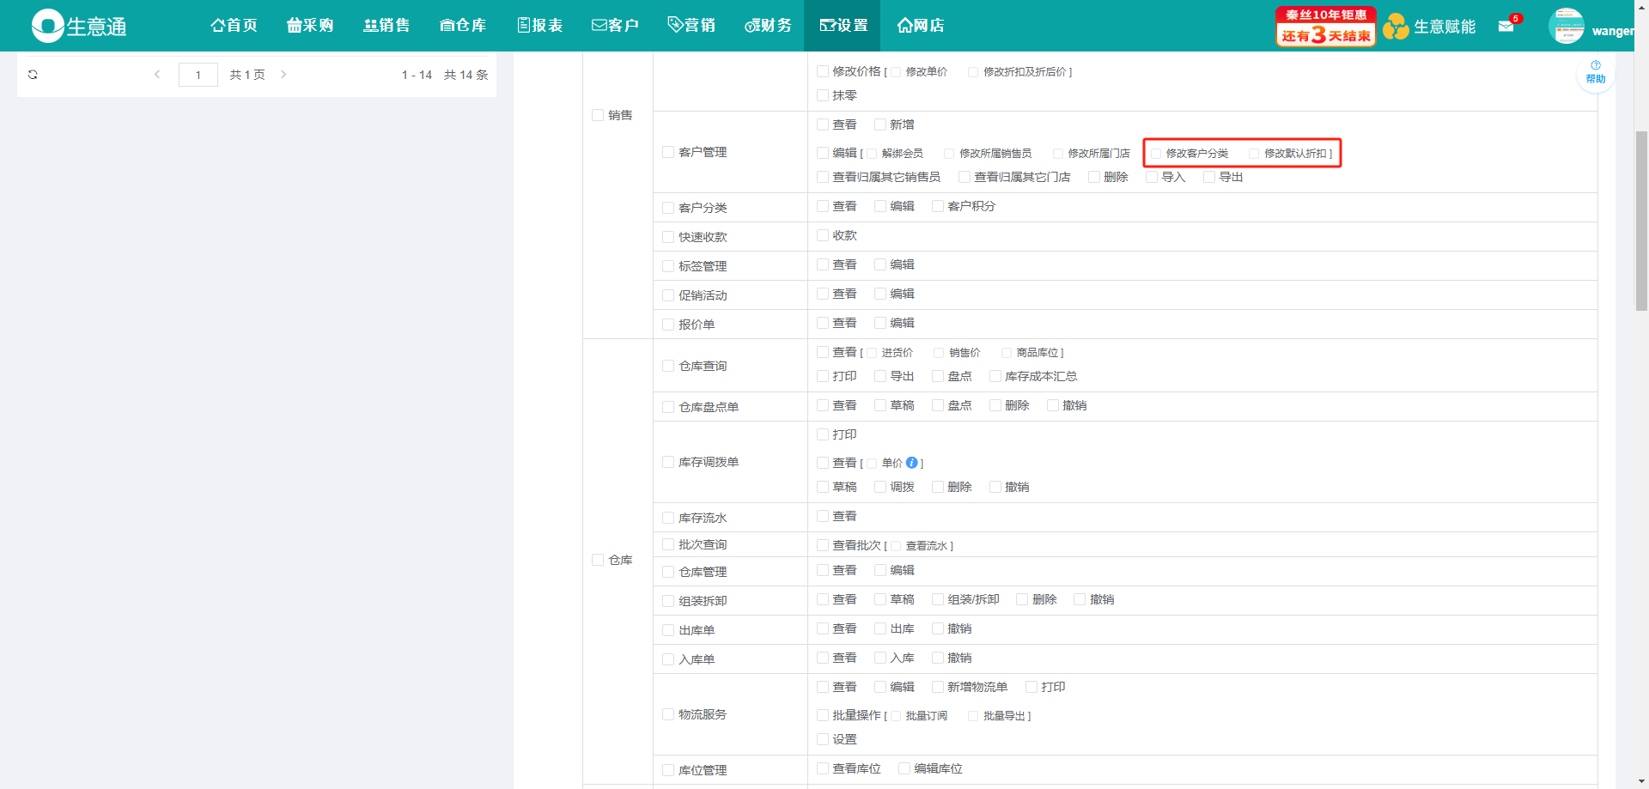Click the page number input field
The width and height of the screenshot is (1649, 789).
(x=198, y=75)
